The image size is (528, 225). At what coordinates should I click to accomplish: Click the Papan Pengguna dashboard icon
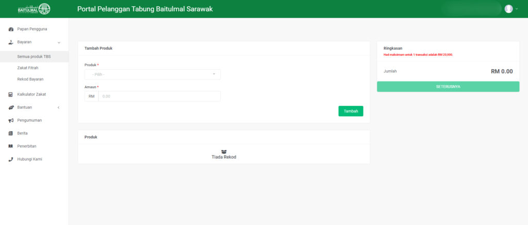[10, 29]
